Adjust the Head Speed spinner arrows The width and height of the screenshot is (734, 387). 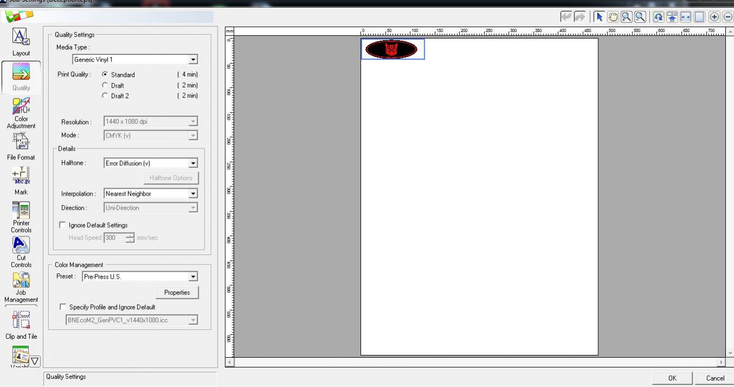[130, 238]
